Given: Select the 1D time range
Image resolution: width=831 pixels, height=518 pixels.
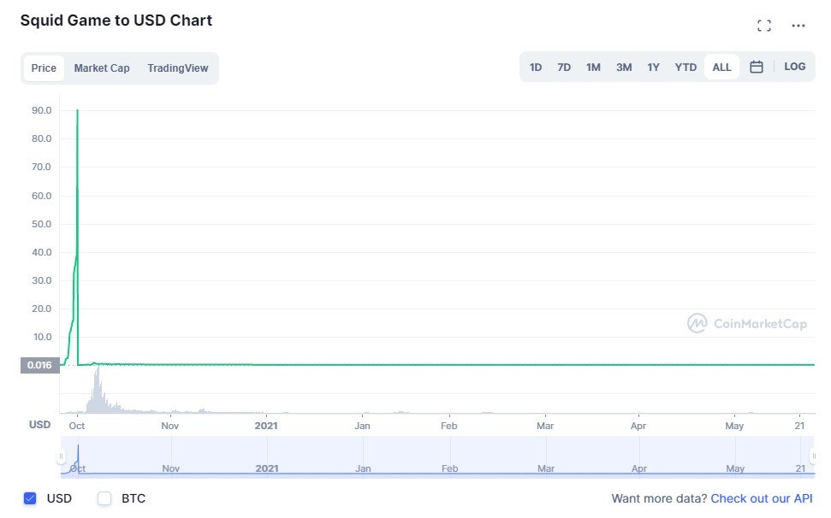Looking at the screenshot, I should [536, 67].
